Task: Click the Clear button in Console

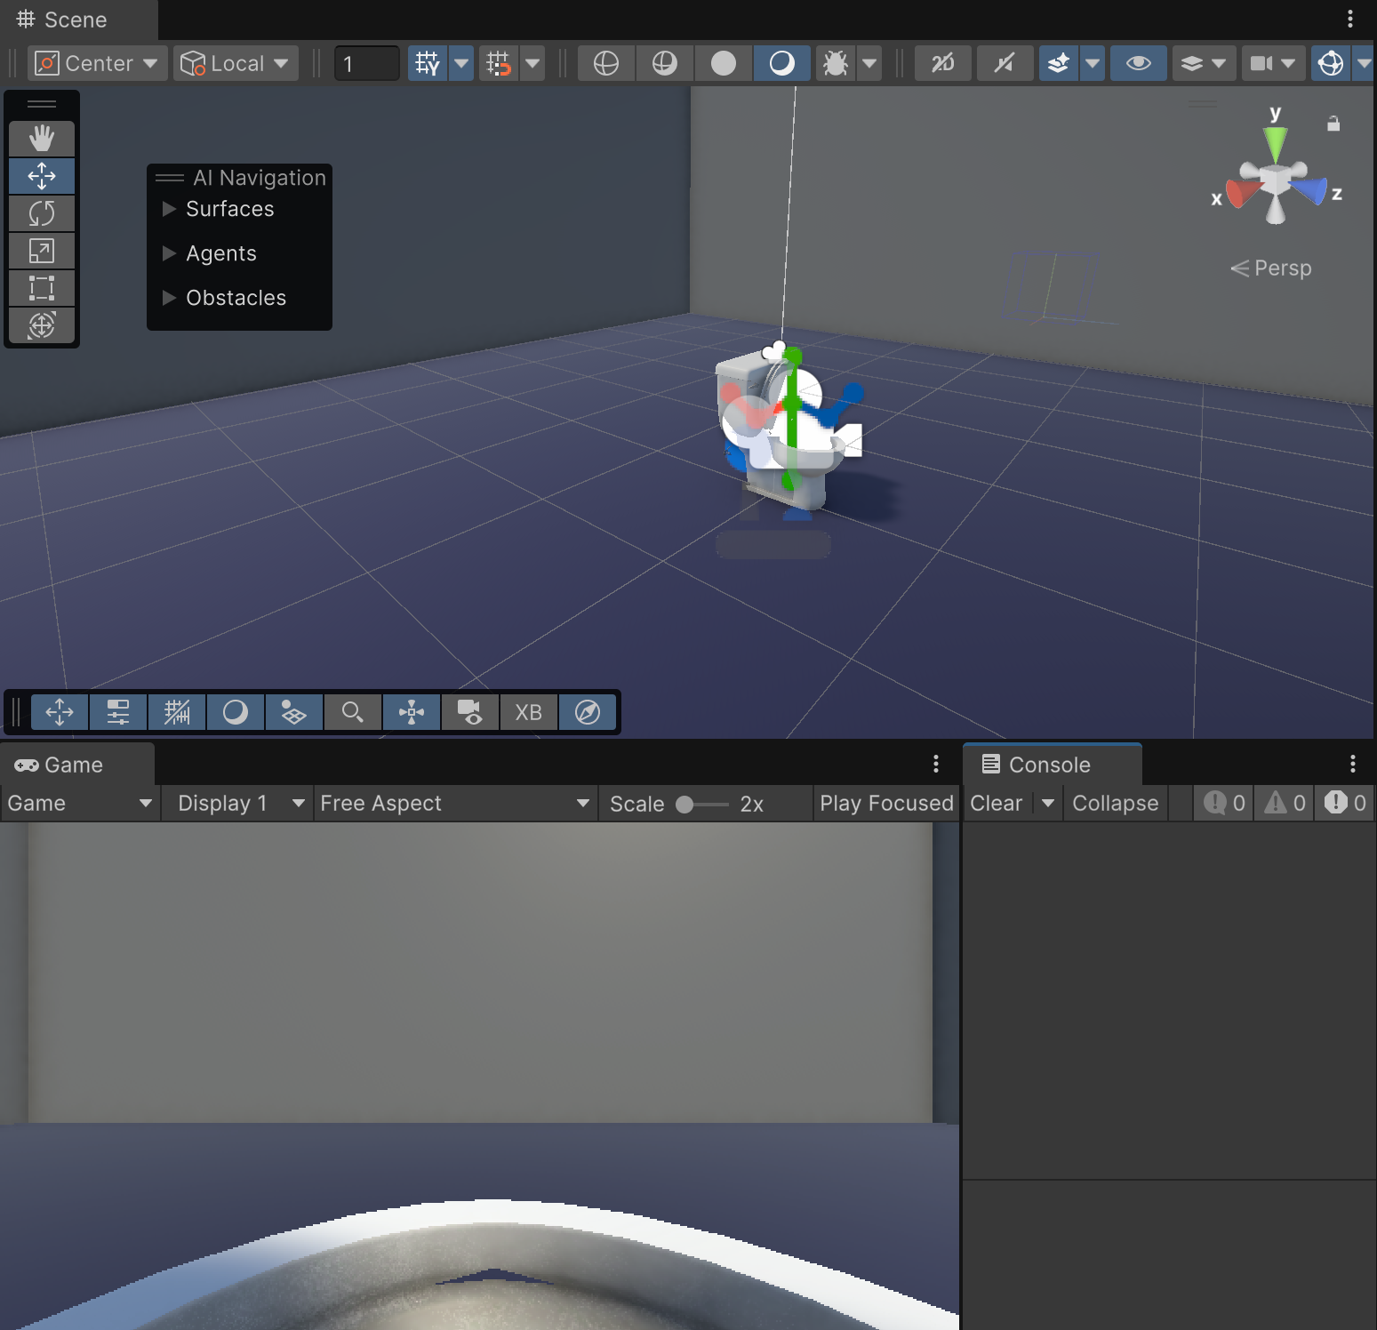Action: (x=996, y=803)
